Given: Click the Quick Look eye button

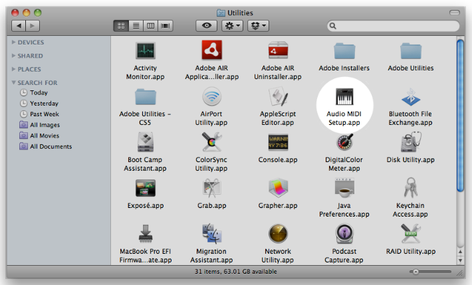Looking at the screenshot, I should (207, 25).
